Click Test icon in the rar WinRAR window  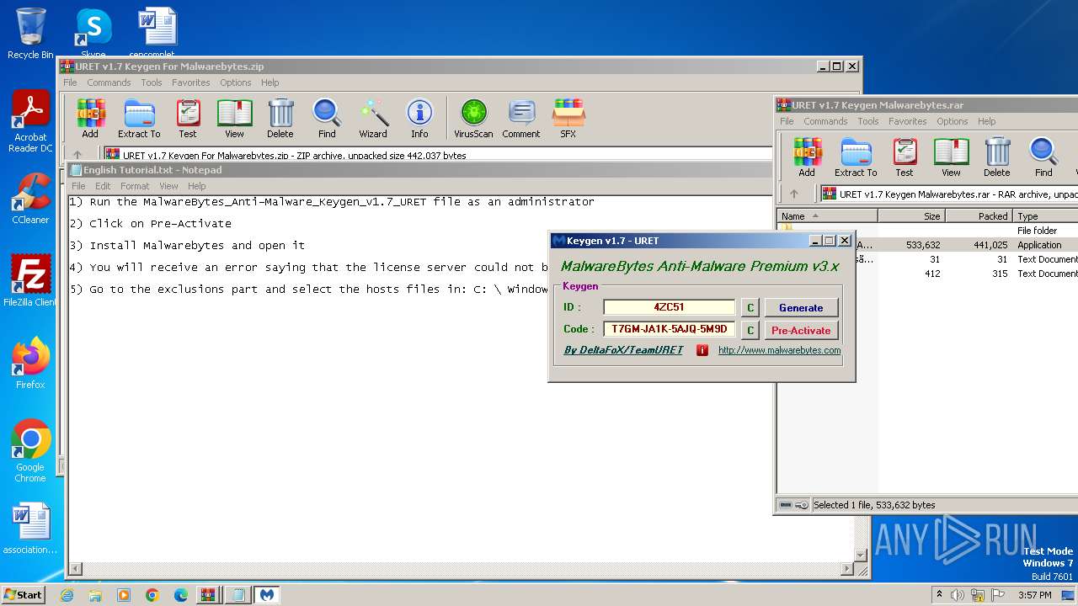[x=905, y=157]
